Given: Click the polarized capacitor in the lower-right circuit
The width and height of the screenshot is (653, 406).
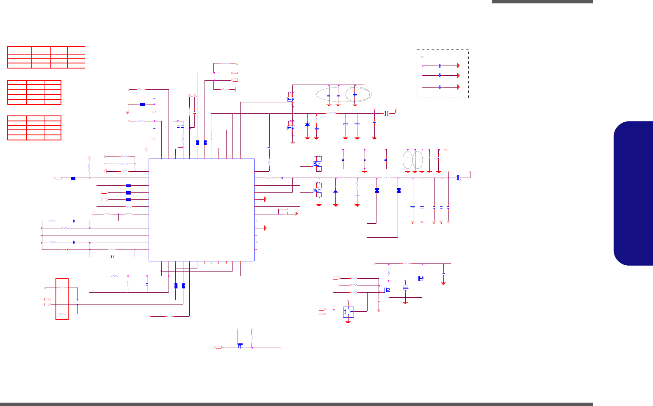Looking at the screenshot, I should point(405,288).
